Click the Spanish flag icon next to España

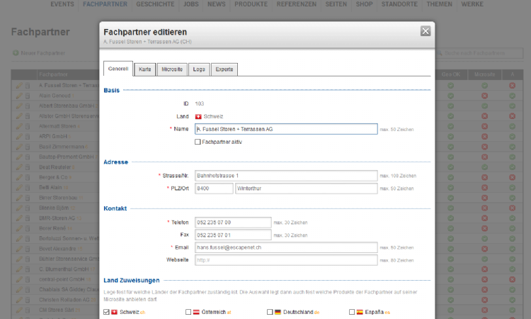click(x=360, y=312)
